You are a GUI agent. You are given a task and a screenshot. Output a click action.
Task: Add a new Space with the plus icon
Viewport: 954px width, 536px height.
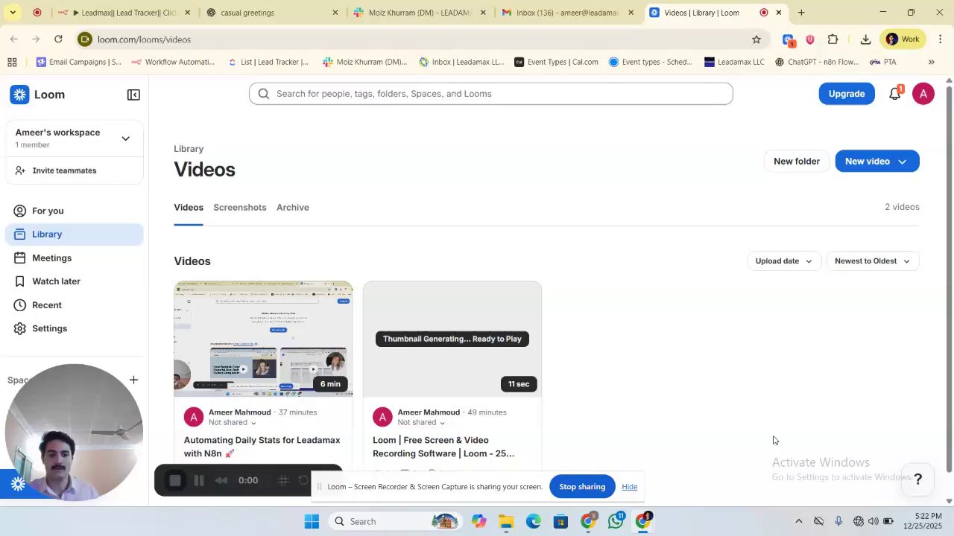click(133, 380)
